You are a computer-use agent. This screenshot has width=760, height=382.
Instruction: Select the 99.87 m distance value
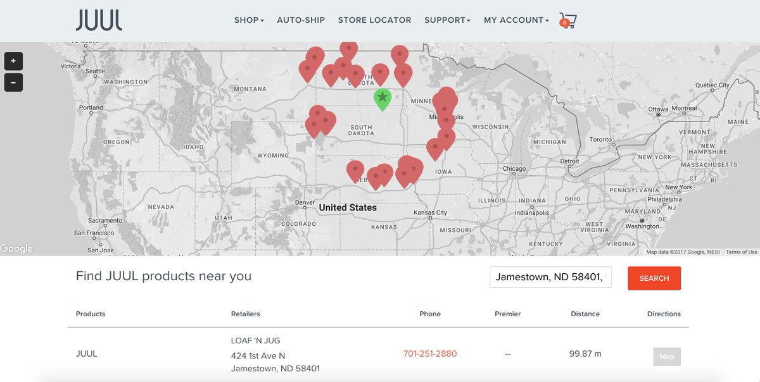click(585, 354)
